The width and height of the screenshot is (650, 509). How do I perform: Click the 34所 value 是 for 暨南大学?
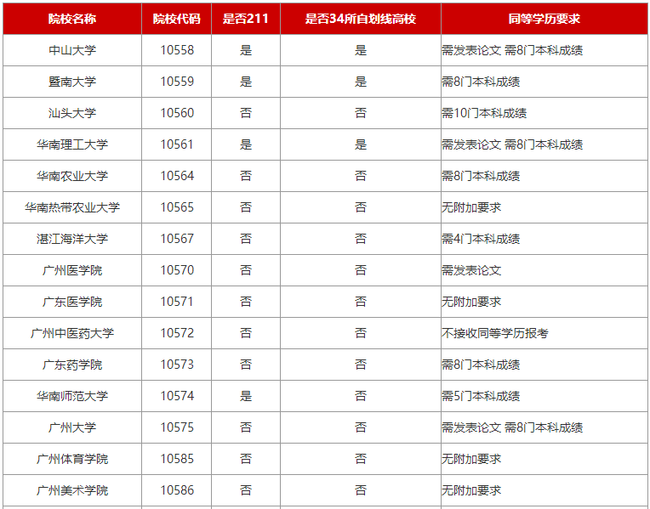click(x=361, y=82)
